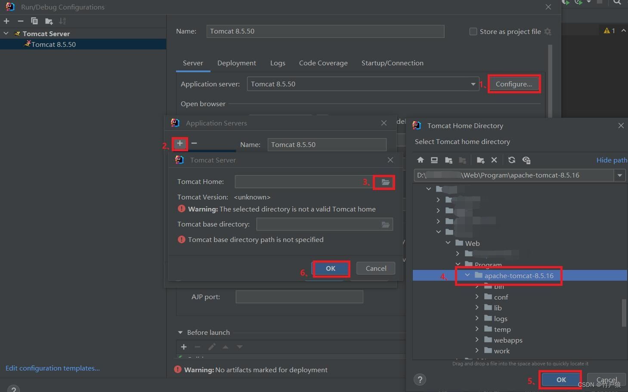Select the temp folder
Screen dimensions: 628x392
502,329
